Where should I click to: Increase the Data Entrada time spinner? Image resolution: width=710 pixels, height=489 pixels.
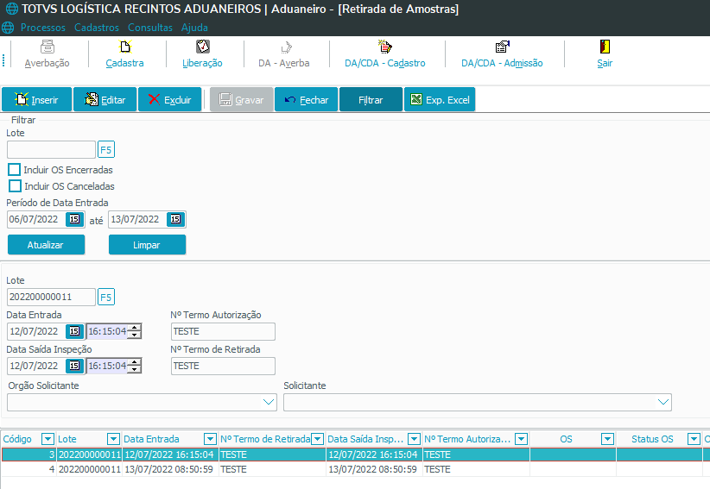coord(135,328)
